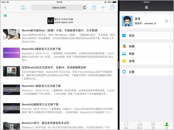This screenshot has width=174, height=130.
Task: Tap the 我 title in WeChat header
Action: pos(147,7)
